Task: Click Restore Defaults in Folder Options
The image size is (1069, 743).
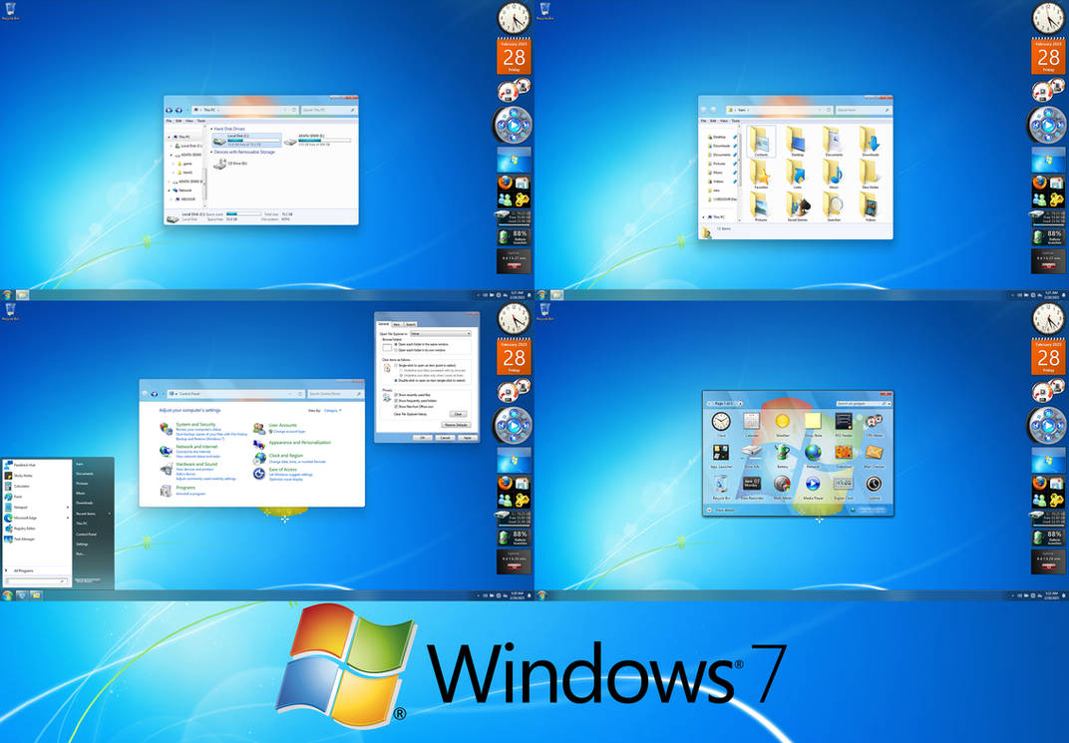Action: point(457,425)
